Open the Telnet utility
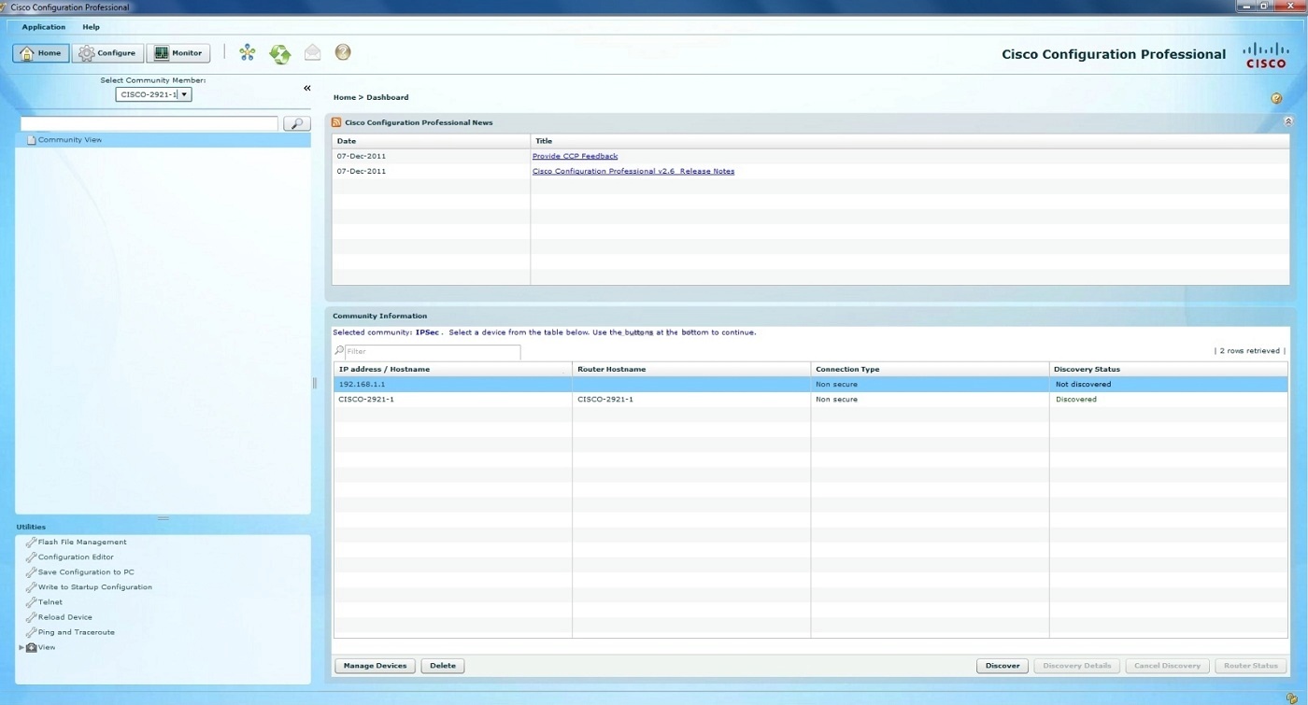Viewport: 1308px width, 705px height. point(50,602)
